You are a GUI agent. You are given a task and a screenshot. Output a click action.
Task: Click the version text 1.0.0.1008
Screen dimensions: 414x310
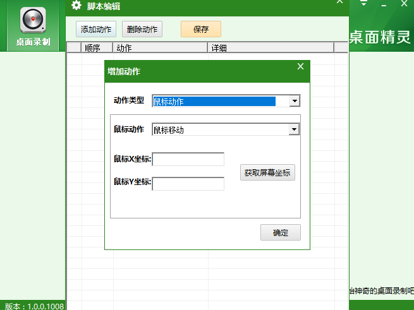point(46,306)
